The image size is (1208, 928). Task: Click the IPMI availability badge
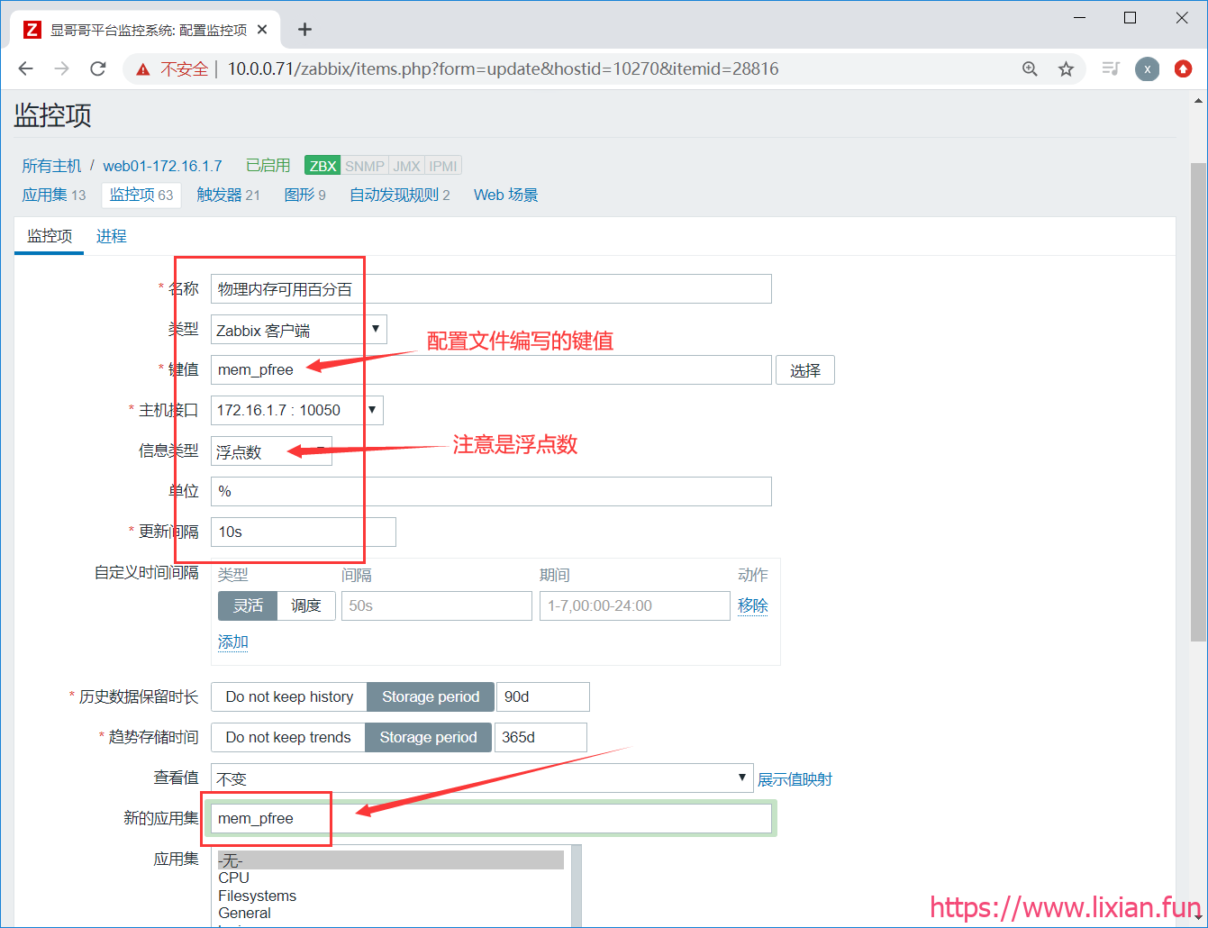443,166
